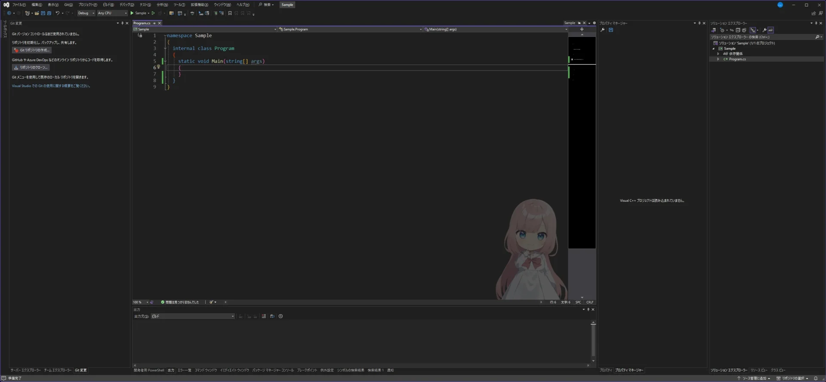826x382 pixels.
Task: Click the リポジトリのクローン button
Action: click(x=31, y=67)
